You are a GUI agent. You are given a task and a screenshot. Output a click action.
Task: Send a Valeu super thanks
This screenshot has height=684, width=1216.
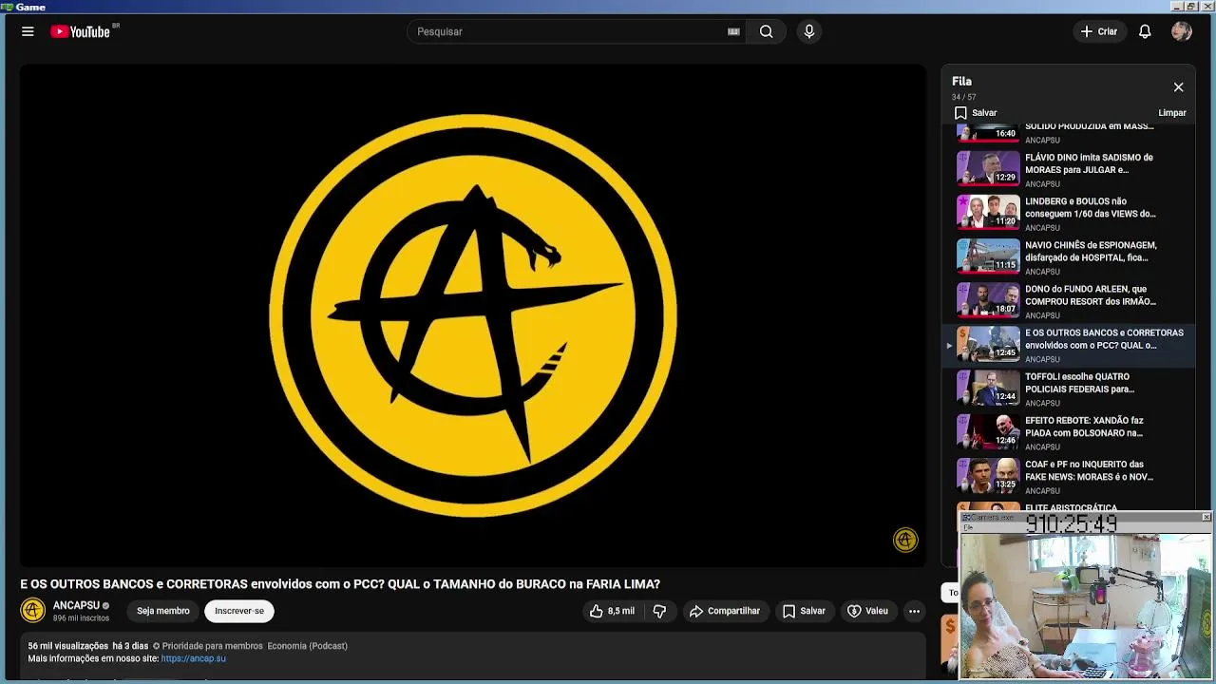(867, 611)
